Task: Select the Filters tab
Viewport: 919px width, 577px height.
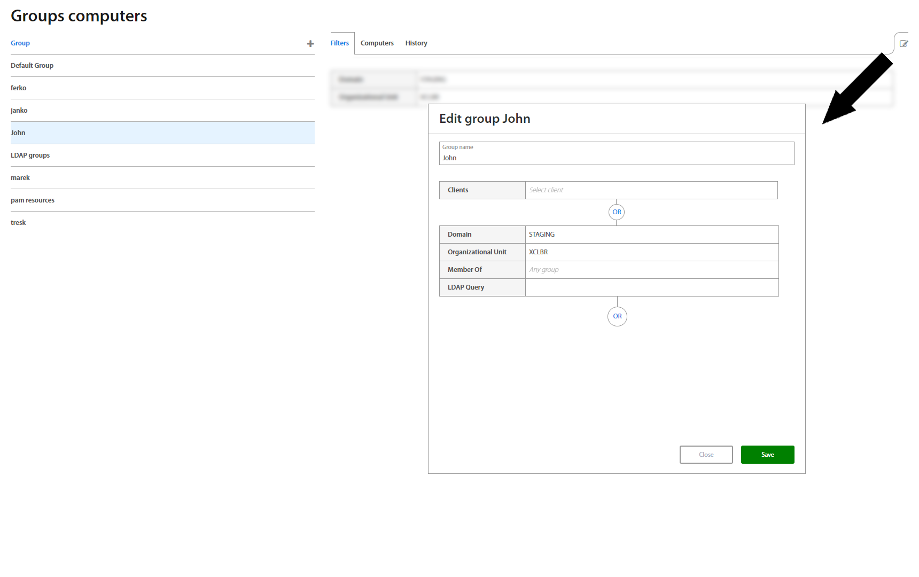Action: 339,43
